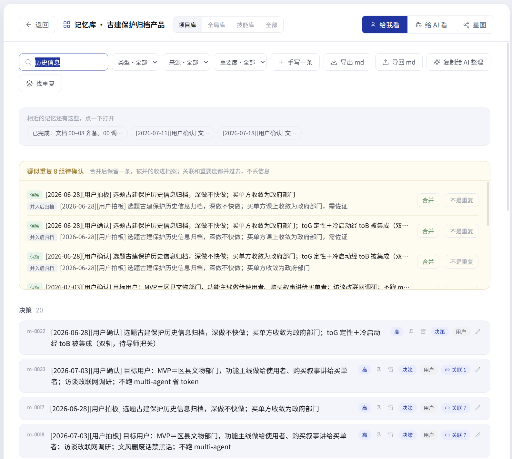The height and width of the screenshot is (459, 512).
Task: Click the 返回 back button
Action: click(x=37, y=25)
